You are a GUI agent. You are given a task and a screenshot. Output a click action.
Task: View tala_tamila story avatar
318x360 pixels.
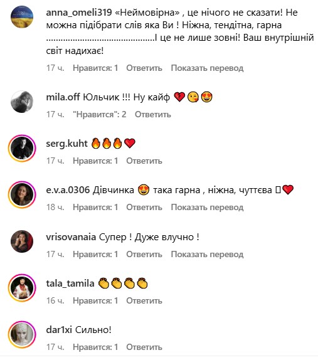[x=22, y=288]
